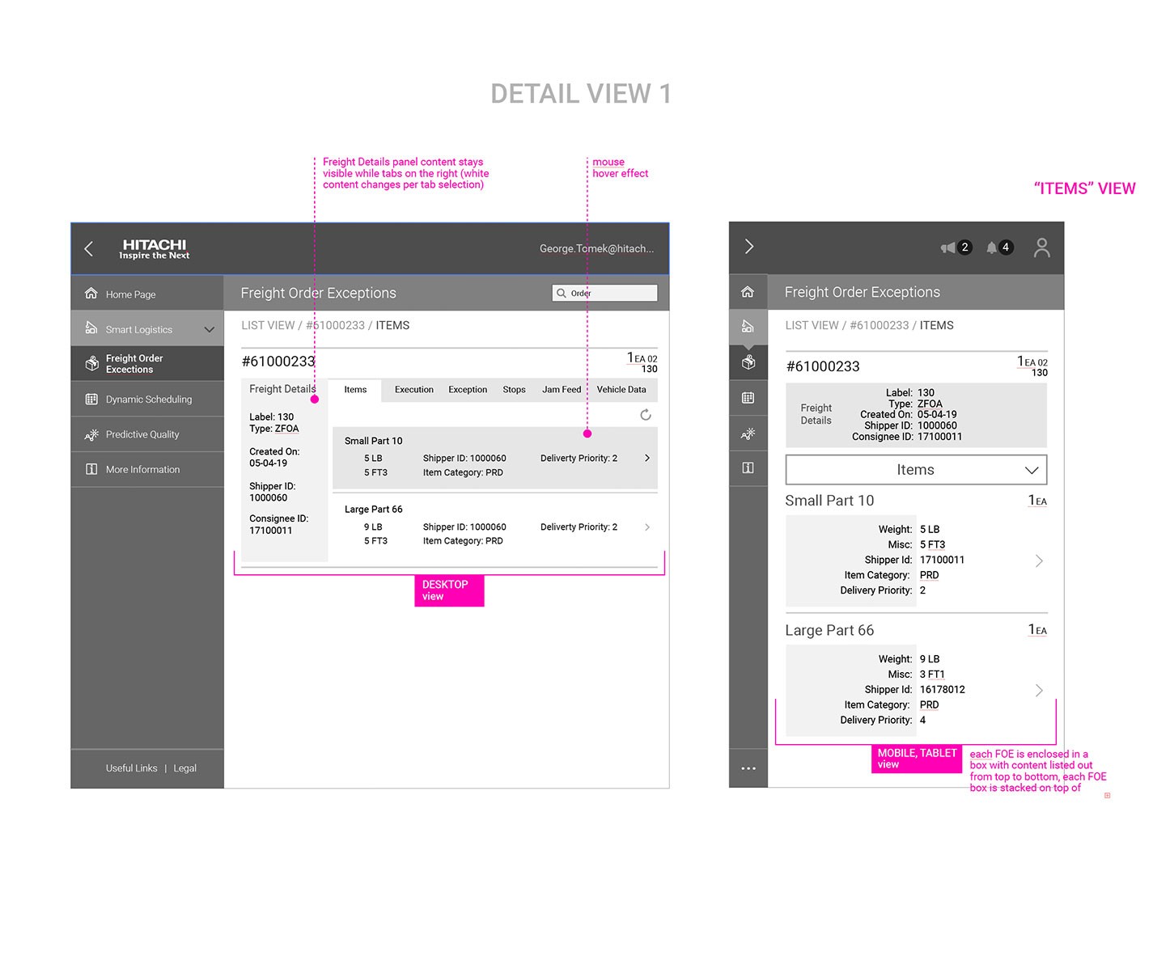Open Small Part 10 card chevron in mobile view

pyautogui.click(x=1040, y=560)
